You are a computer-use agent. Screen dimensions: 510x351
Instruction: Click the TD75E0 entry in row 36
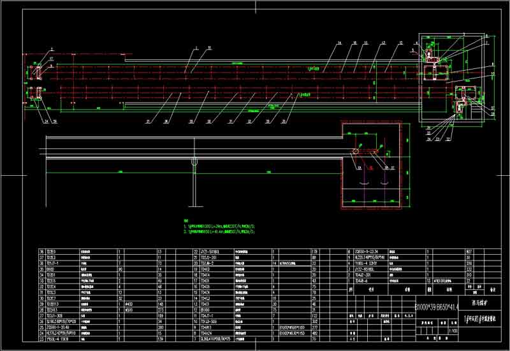tap(50, 252)
